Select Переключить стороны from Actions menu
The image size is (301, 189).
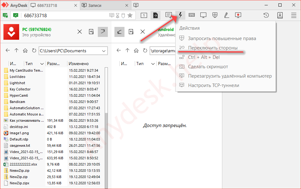pos(213,48)
